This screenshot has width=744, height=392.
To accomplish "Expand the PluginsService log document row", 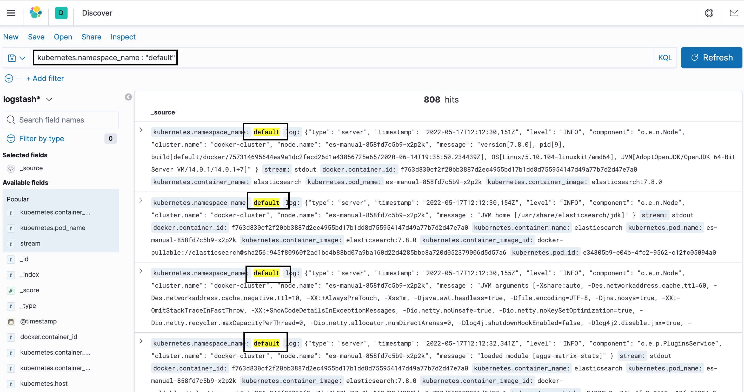I will click(141, 341).
